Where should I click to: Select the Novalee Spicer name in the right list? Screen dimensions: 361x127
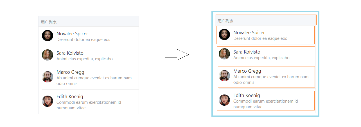click(249, 33)
